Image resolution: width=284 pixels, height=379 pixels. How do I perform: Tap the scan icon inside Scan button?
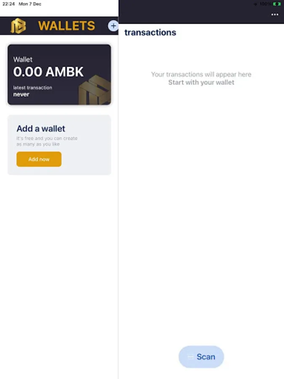click(191, 357)
